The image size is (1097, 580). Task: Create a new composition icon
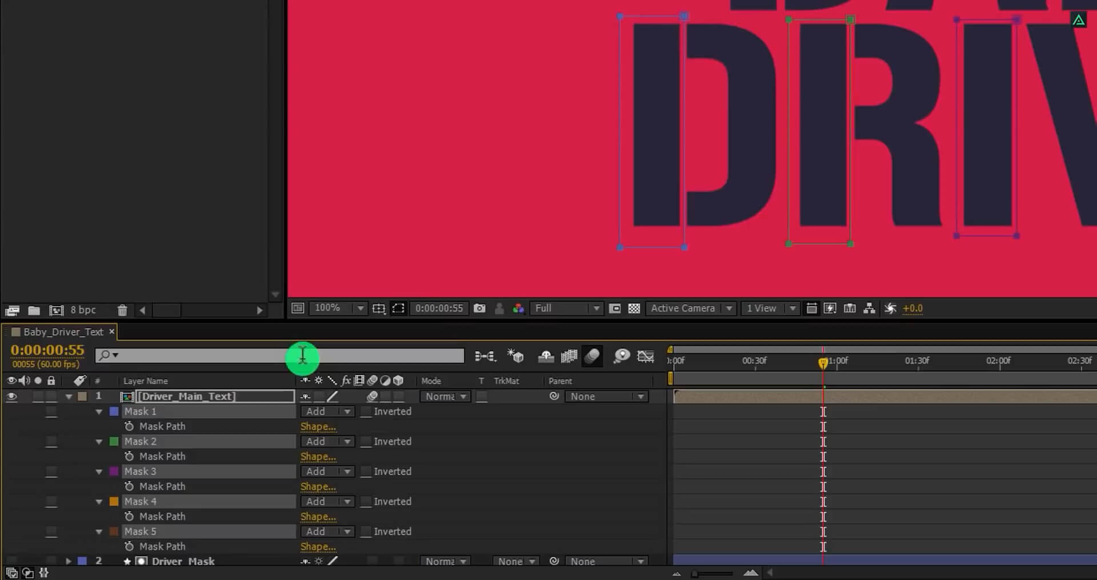click(56, 311)
